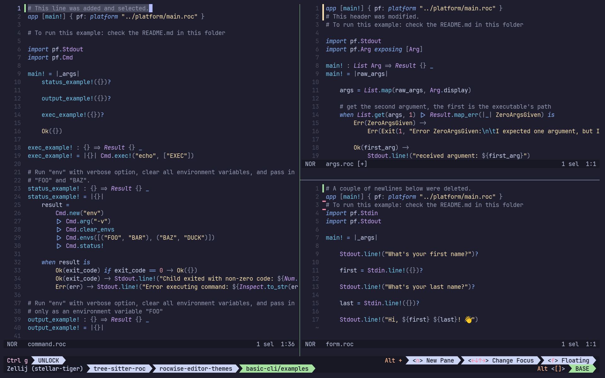Image resolution: width=605 pixels, height=378 pixels.
Task: Click the pipe operator before Cmd.envs
Action: pos(59,238)
